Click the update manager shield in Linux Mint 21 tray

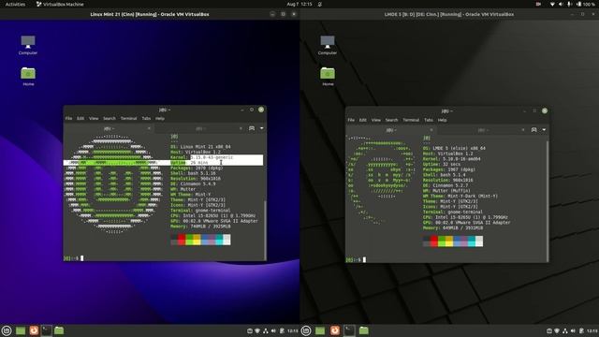tap(257, 330)
